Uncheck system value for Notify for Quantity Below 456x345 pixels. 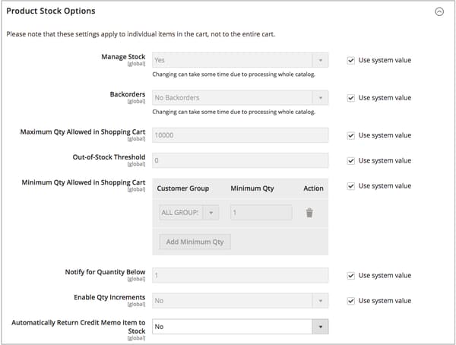point(350,276)
